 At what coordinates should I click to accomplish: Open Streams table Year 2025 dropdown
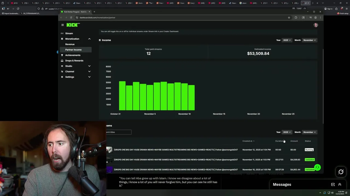pyautogui.click(x=287, y=132)
